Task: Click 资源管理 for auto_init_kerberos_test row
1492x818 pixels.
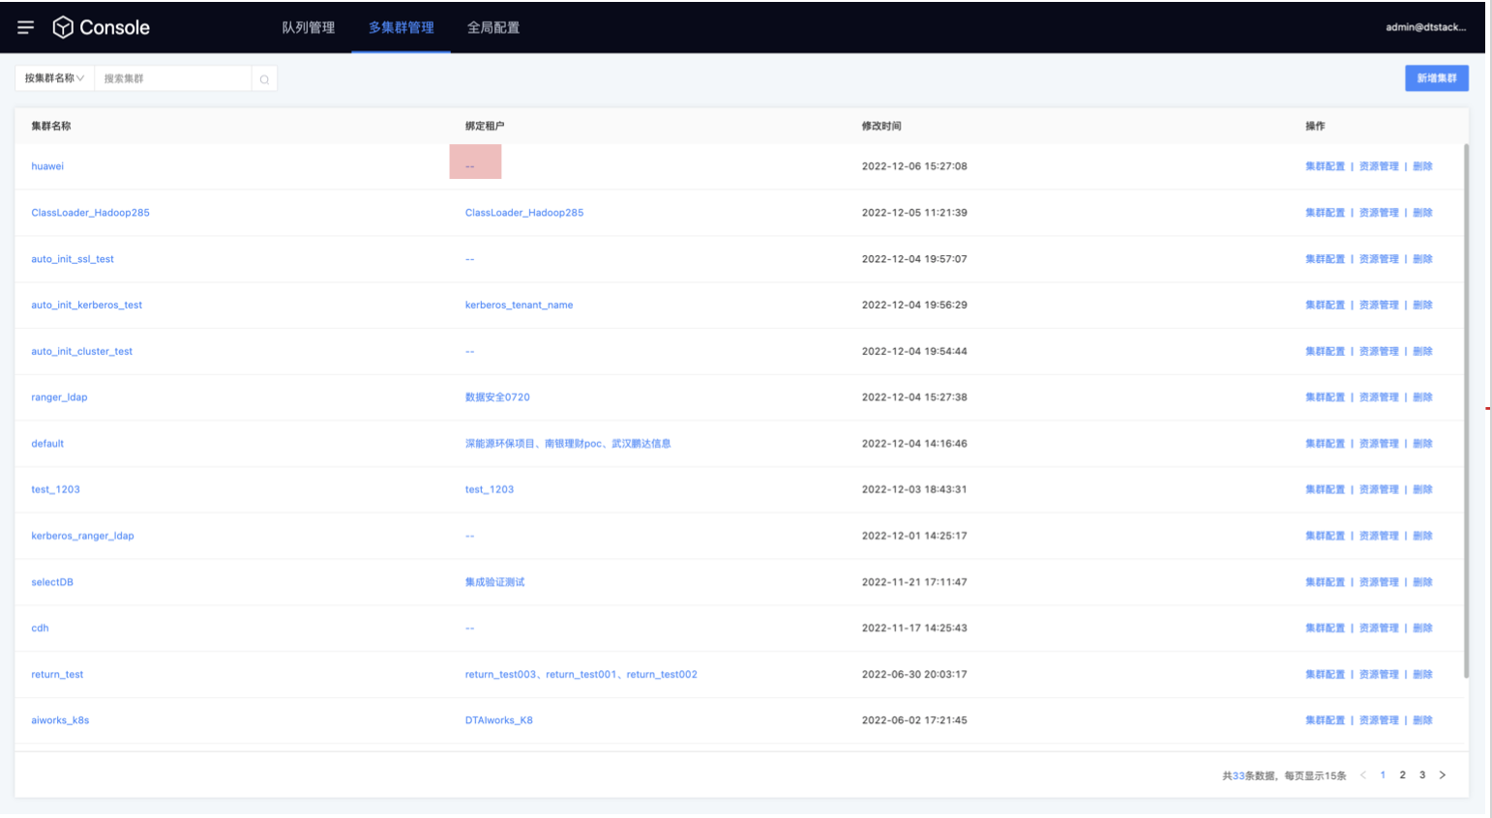Action: coord(1379,305)
